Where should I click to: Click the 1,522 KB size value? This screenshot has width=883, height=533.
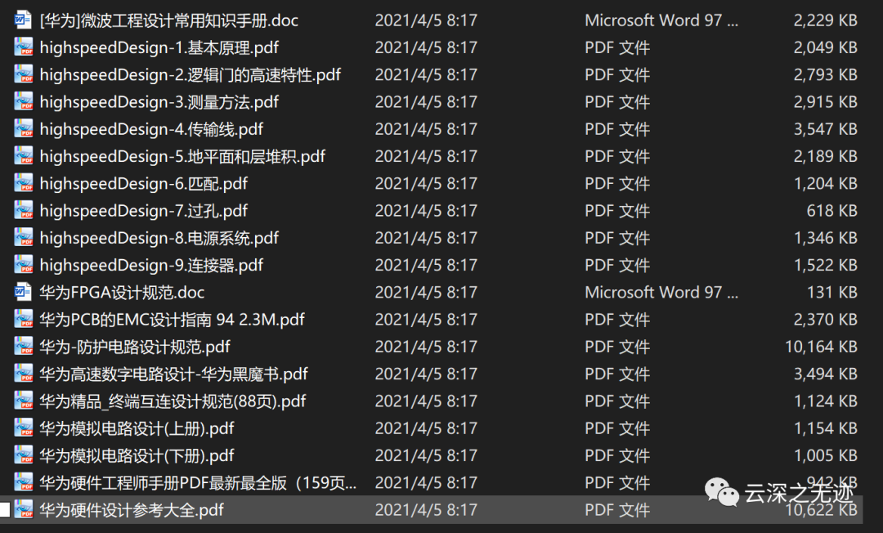(x=825, y=265)
